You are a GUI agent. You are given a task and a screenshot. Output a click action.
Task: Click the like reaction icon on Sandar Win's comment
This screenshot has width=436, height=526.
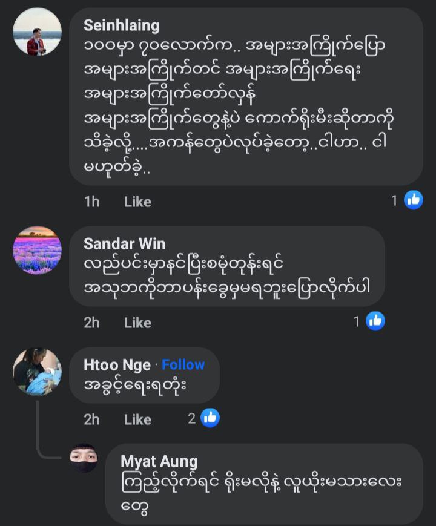375,321
